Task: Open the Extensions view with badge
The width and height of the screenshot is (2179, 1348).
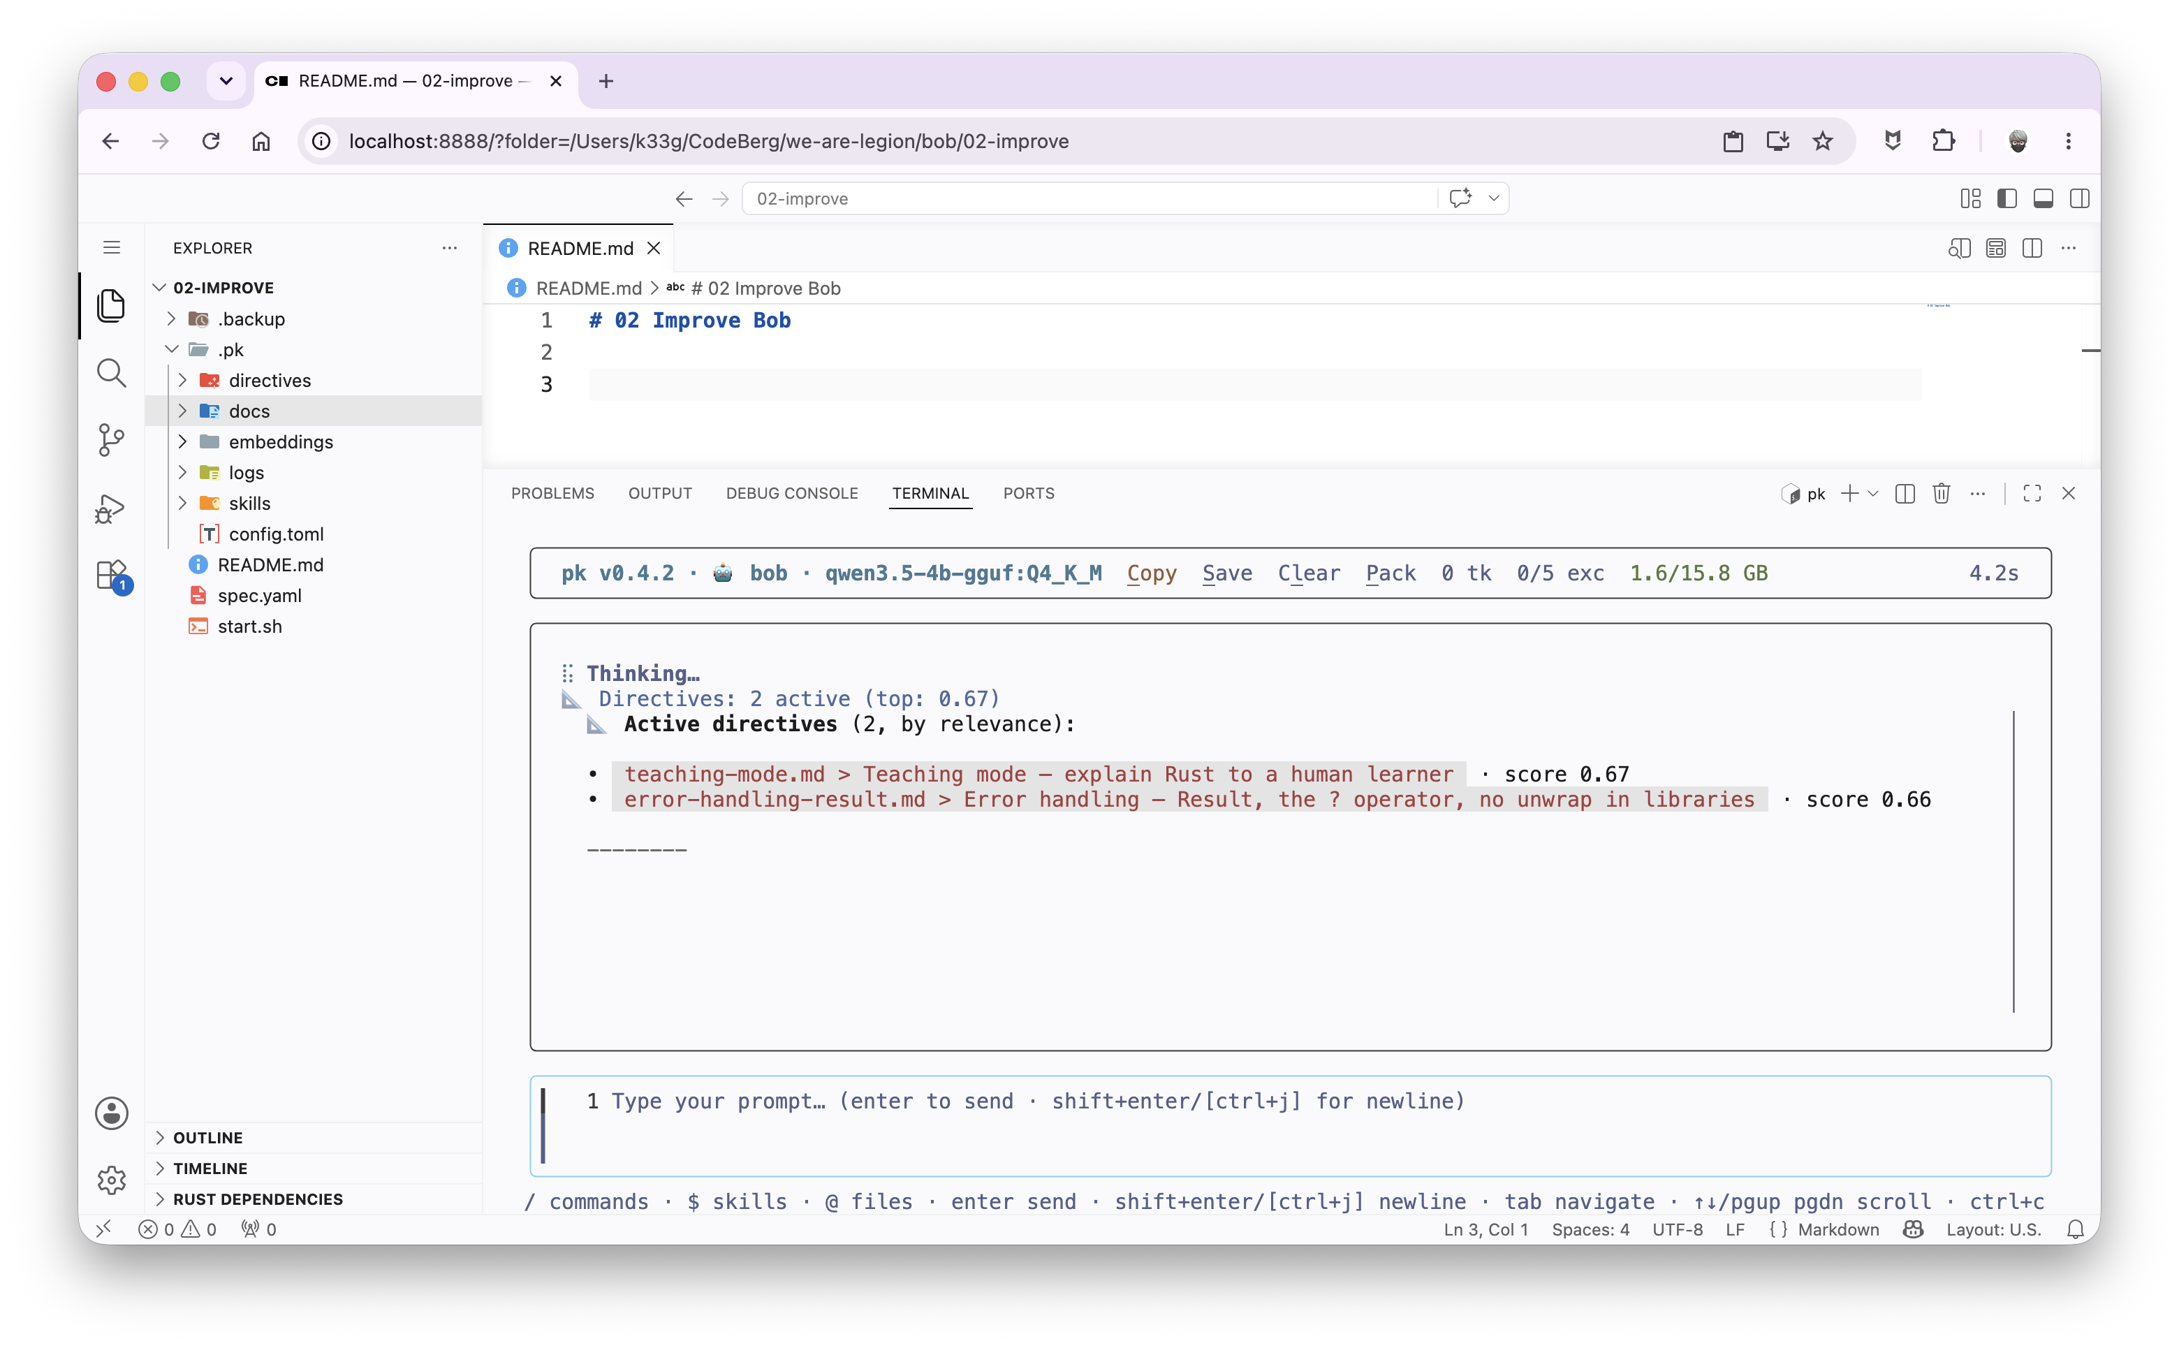Action: pyautogui.click(x=113, y=576)
